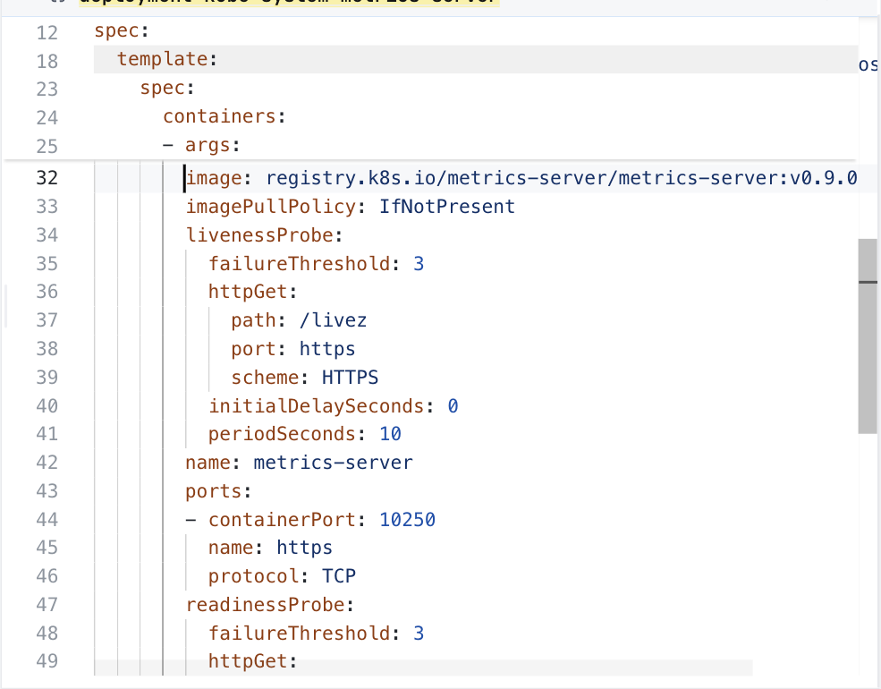This screenshot has width=881, height=689.
Task: Click 'metrics-server' name value line 42
Action: coord(333,463)
